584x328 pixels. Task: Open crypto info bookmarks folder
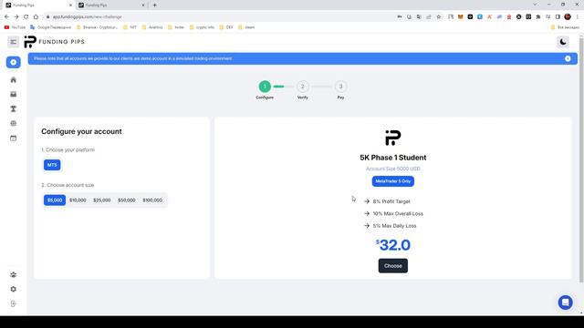pos(202,27)
